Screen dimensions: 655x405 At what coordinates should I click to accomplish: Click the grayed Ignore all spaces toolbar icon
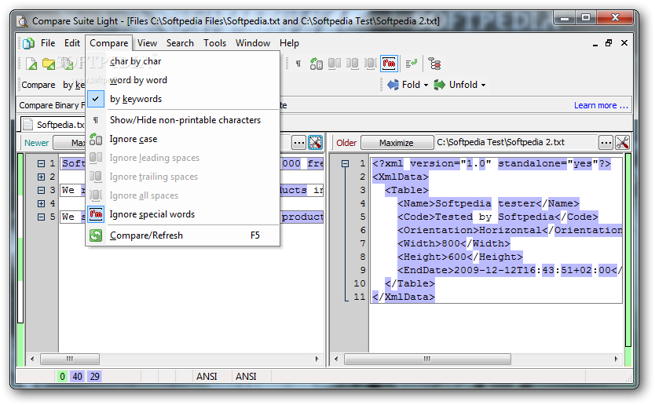coord(370,64)
